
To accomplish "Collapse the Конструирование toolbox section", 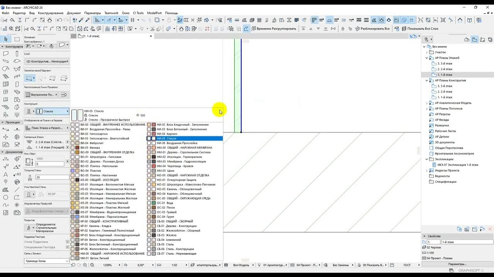I will pos(3,47).
